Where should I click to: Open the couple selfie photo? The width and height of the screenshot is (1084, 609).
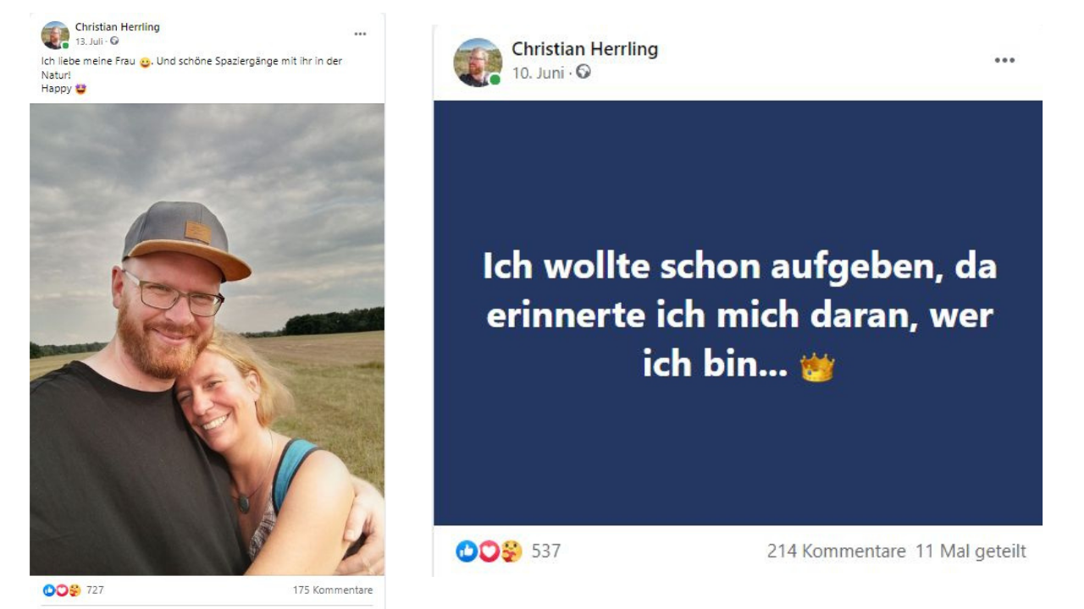click(x=207, y=339)
